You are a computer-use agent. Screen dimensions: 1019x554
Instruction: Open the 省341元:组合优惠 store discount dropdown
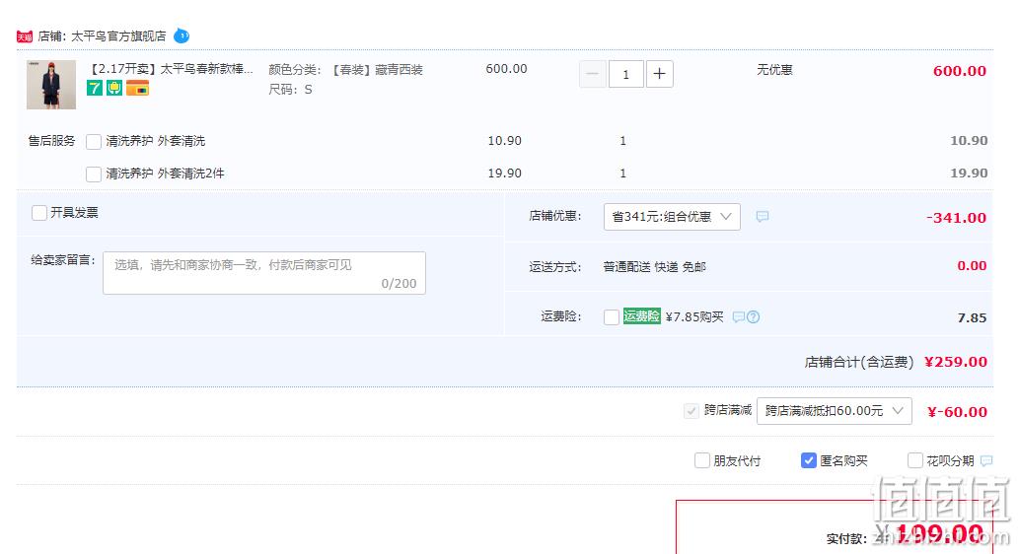[672, 216]
